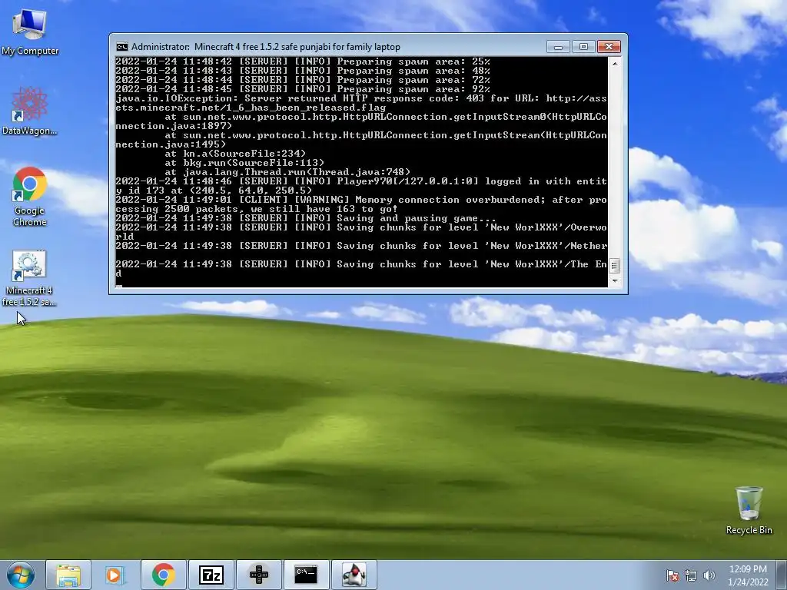Click the 'at bkg.run(SourceFile:113)' line
Screen dimensions: 787x590
pos(244,163)
